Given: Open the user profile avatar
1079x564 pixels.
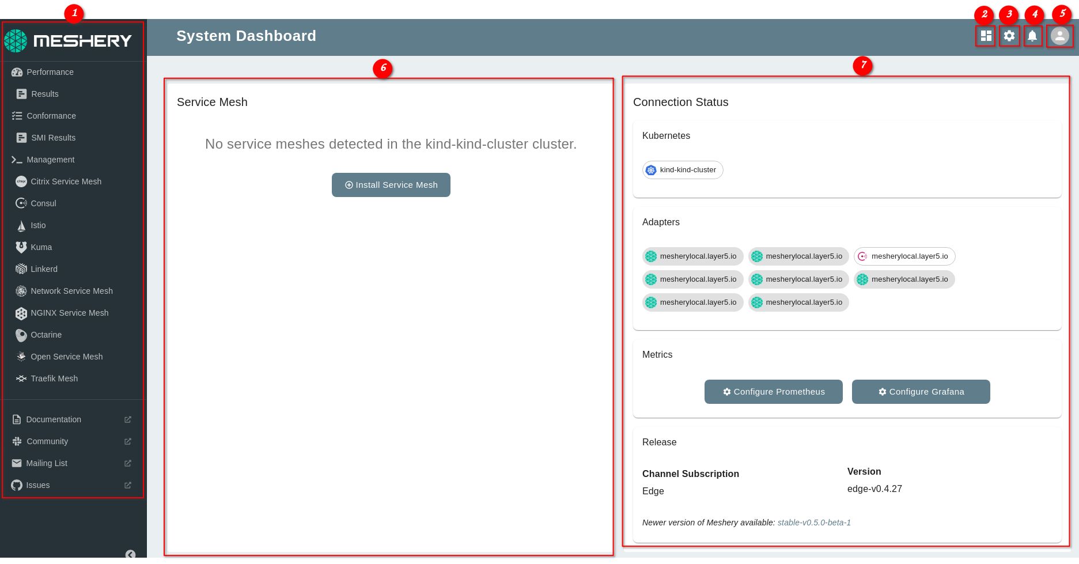Looking at the screenshot, I should point(1059,36).
